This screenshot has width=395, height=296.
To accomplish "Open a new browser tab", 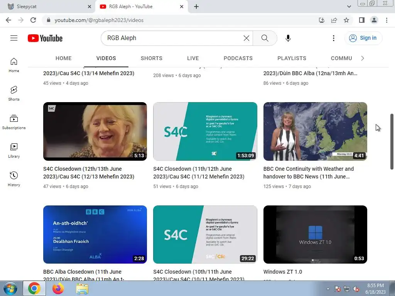I will click(x=196, y=7).
